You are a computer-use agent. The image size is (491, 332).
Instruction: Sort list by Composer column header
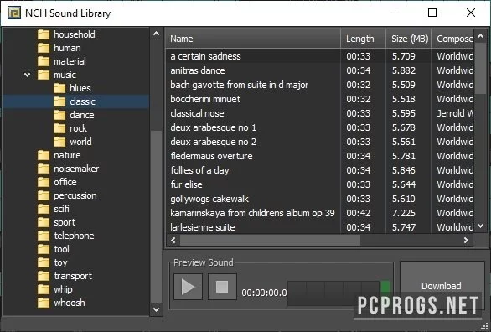452,39
